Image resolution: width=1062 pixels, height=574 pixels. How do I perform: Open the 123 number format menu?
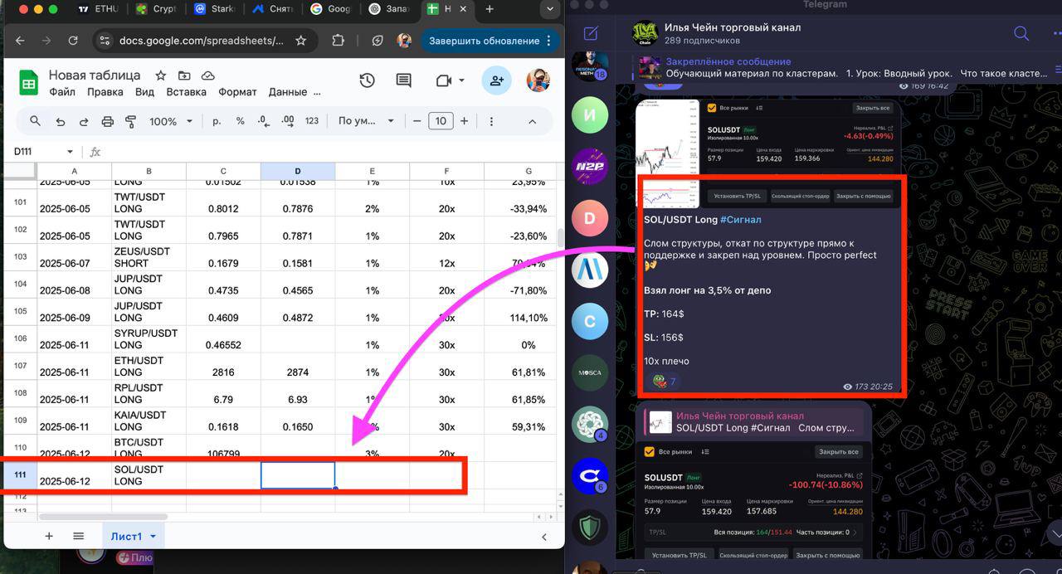coord(312,121)
